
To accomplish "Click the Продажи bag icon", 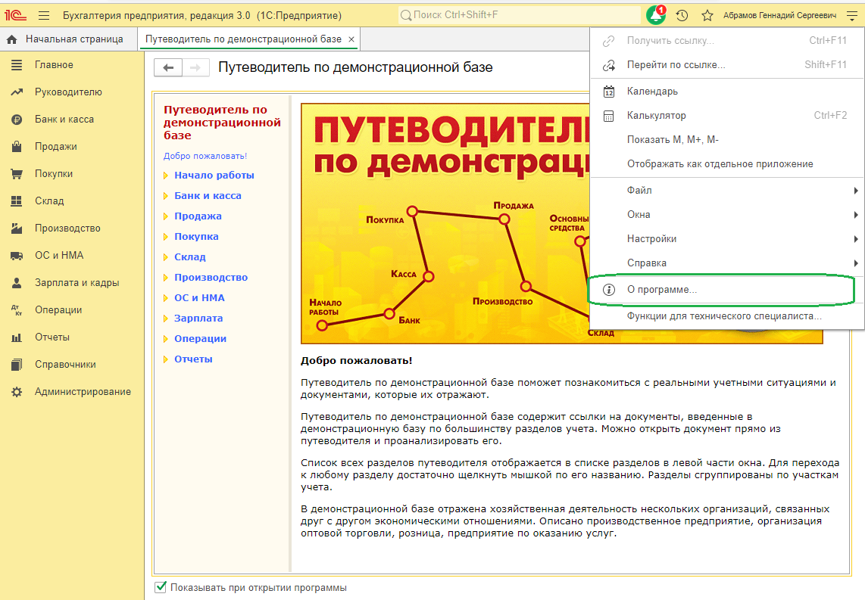I will (x=17, y=146).
